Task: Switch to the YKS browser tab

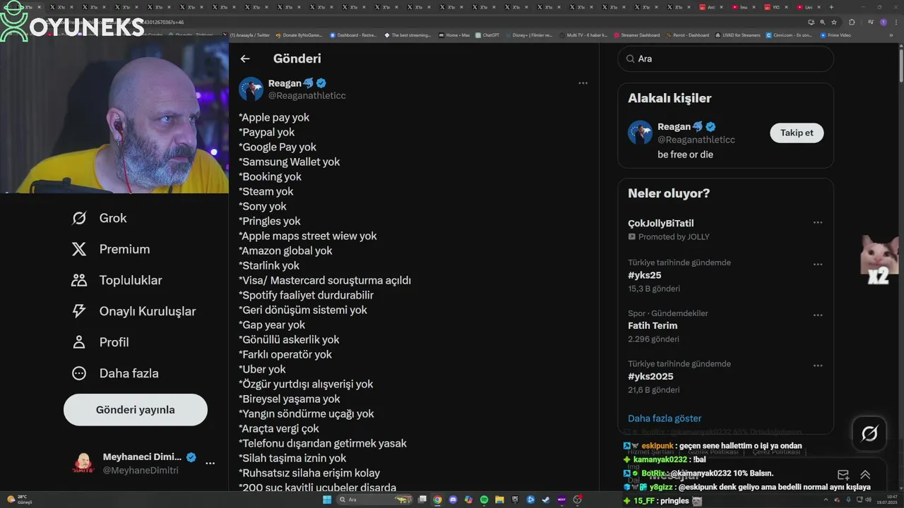Action: click(775, 7)
